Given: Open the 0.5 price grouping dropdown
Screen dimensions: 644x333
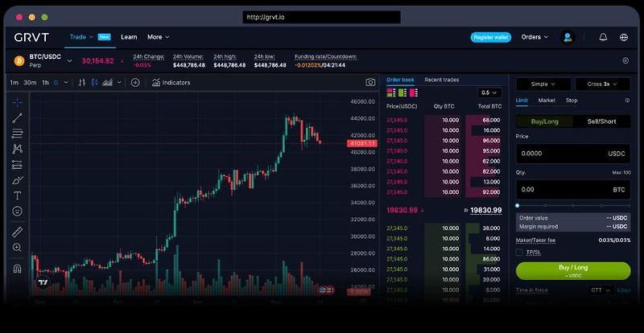Looking at the screenshot, I should [489, 92].
